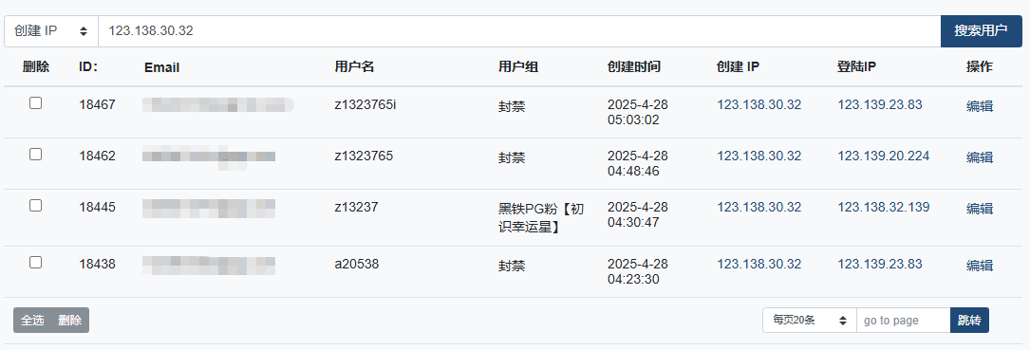
Task: Focus the go to page input field
Action: pos(903,321)
